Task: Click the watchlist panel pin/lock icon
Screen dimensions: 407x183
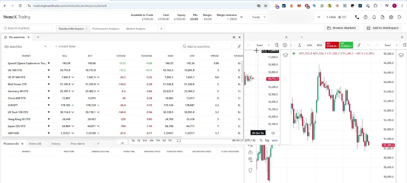Action: [234, 37]
